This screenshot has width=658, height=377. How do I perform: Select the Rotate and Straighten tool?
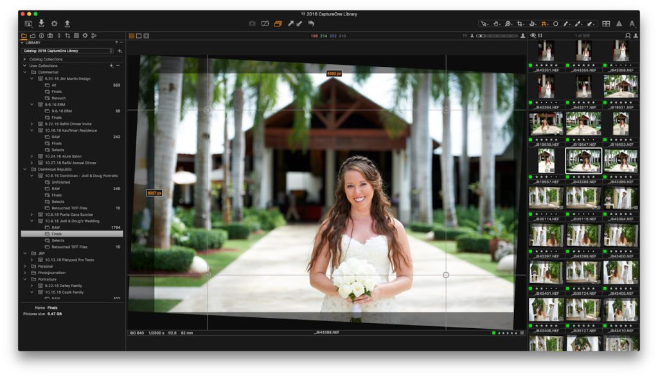pos(531,22)
